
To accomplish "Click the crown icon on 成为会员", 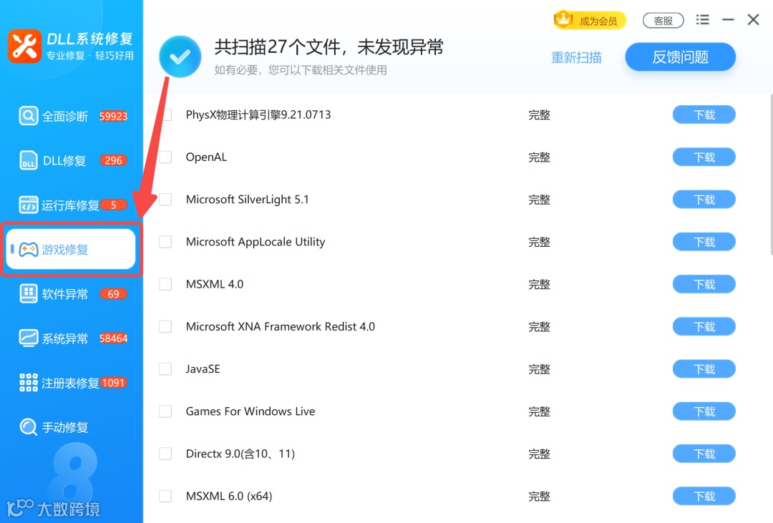I will (563, 19).
